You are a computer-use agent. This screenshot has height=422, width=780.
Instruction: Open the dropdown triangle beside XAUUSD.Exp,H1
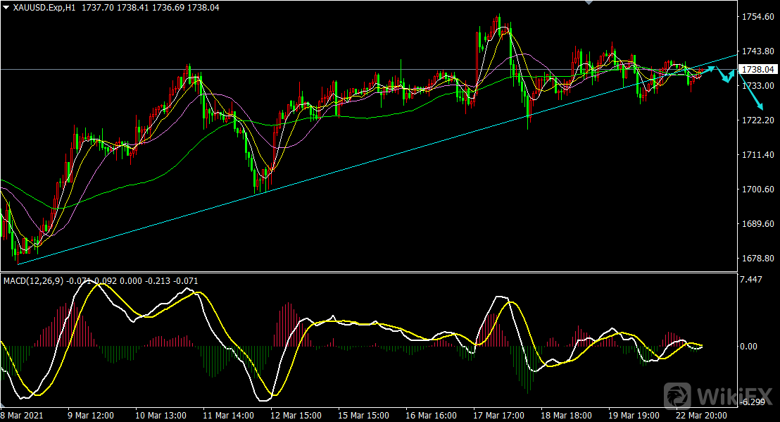coord(6,6)
